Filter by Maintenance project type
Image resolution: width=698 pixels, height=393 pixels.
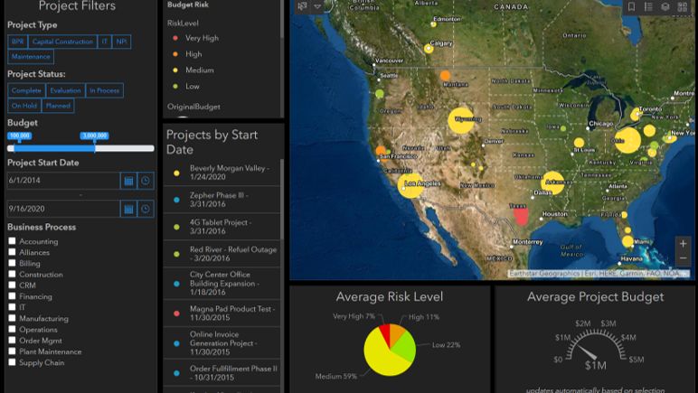(x=31, y=56)
